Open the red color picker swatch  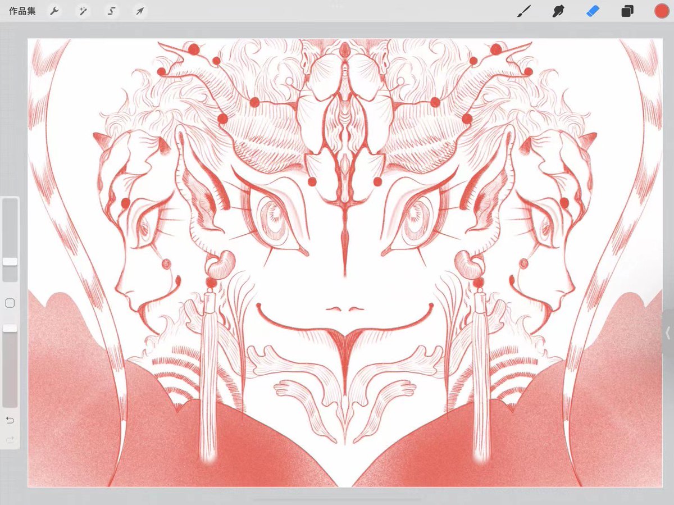(x=661, y=11)
